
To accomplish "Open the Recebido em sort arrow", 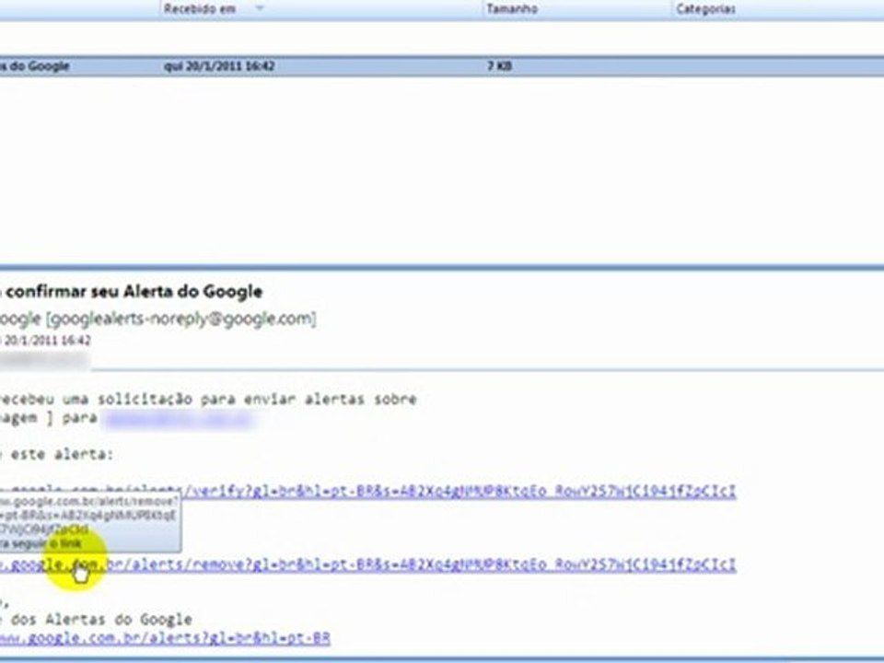I will pos(260,8).
